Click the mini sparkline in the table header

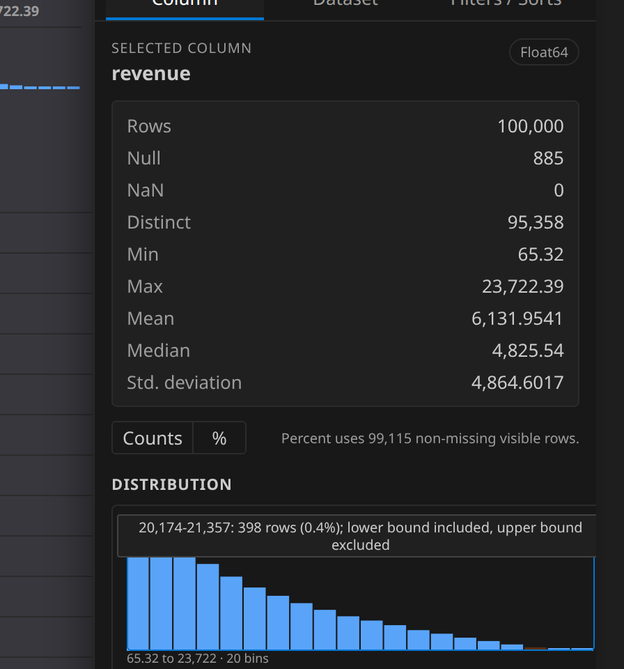pos(40,87)
